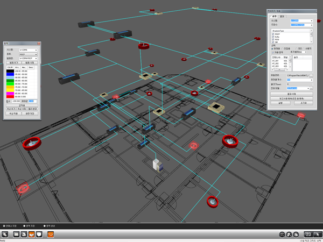Select the large red ring antenna at far left
323x242 pixels.
click(32, 144)
